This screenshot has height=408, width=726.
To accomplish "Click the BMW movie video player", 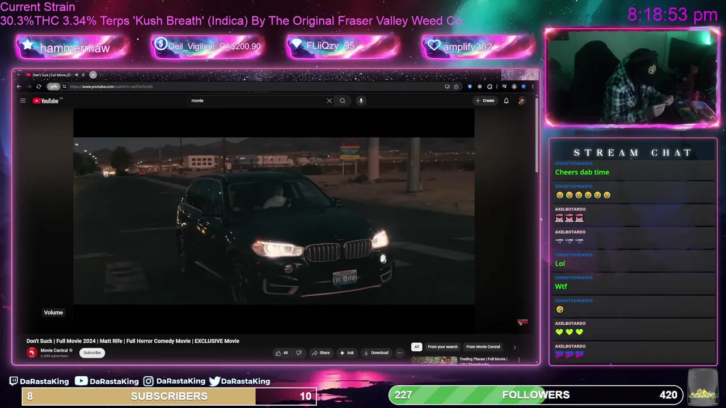I will [x=274, y=221].
